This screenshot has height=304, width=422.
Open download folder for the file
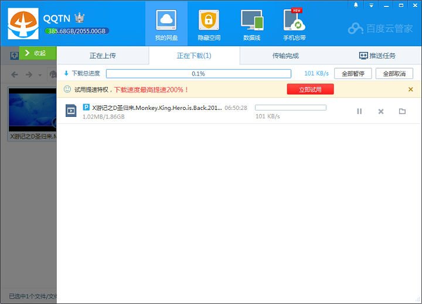point(402,111)
